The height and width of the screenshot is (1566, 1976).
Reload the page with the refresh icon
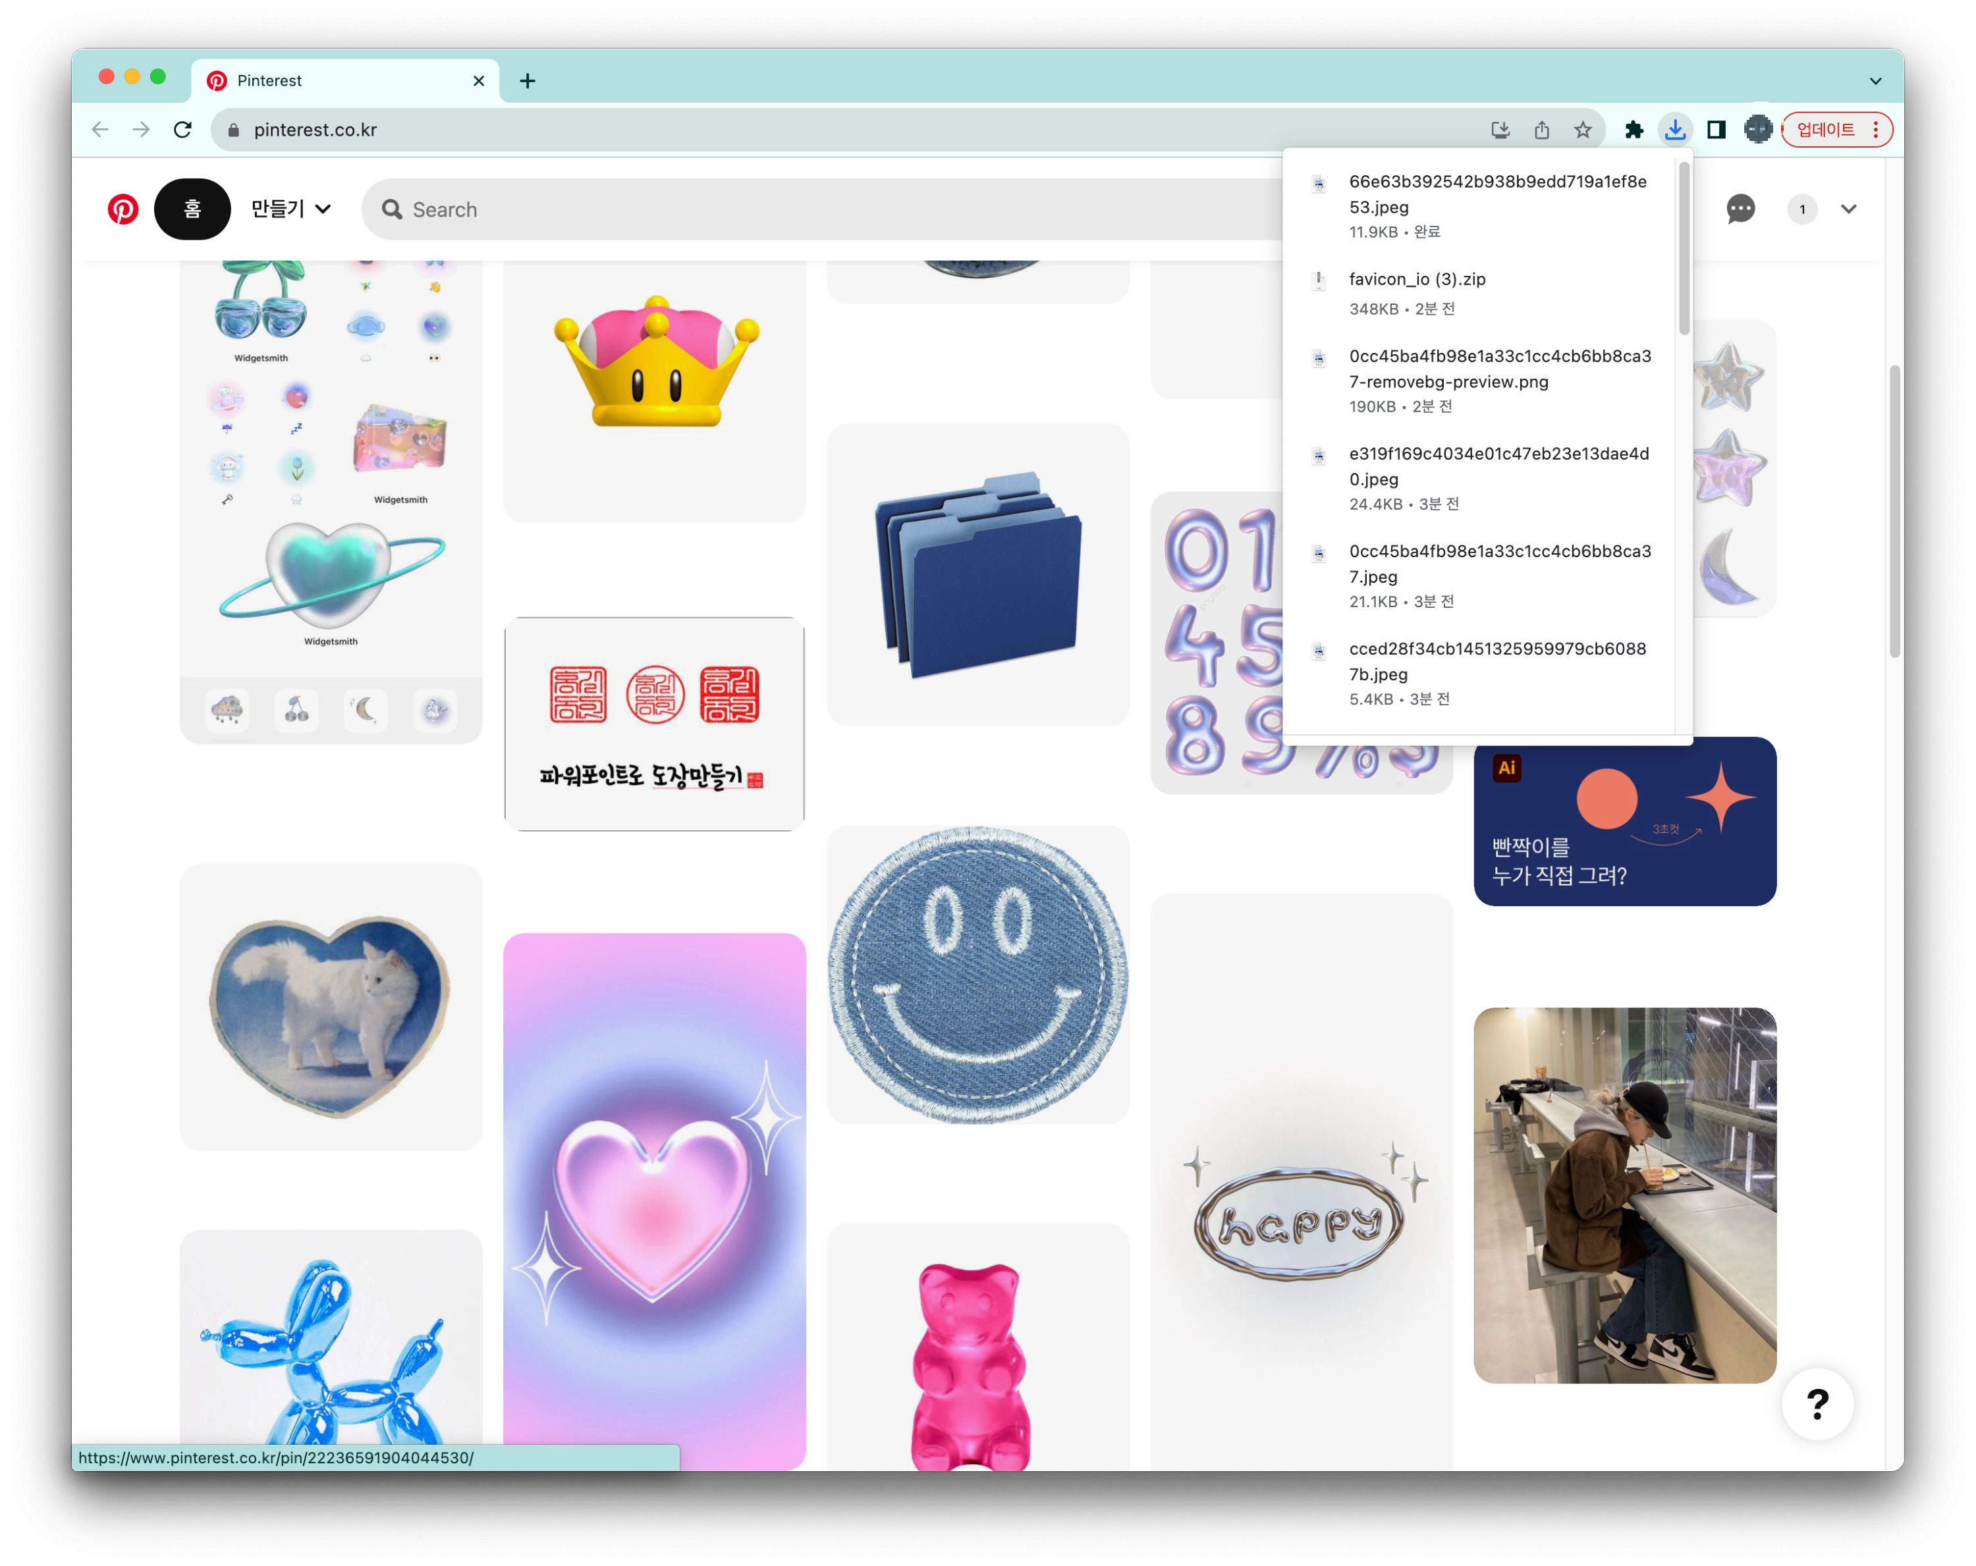[182, 129]
